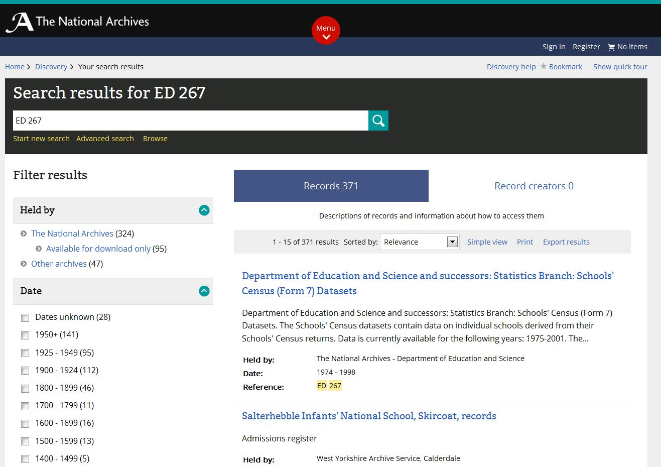Click bullet icon beside Available for download only
This screenshot has height=467, width=661.
pos(39,249)
